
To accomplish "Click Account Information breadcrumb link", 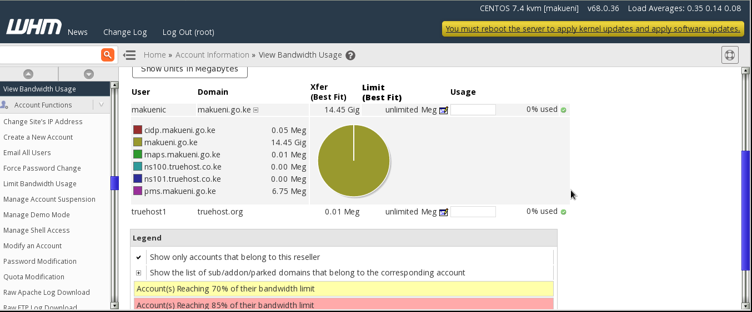I will pos(212,55).
